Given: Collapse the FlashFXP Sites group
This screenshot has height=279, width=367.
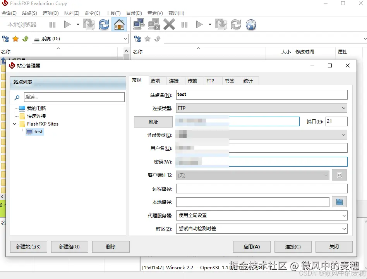Looking at the screenshot, I should pos(14,124).
